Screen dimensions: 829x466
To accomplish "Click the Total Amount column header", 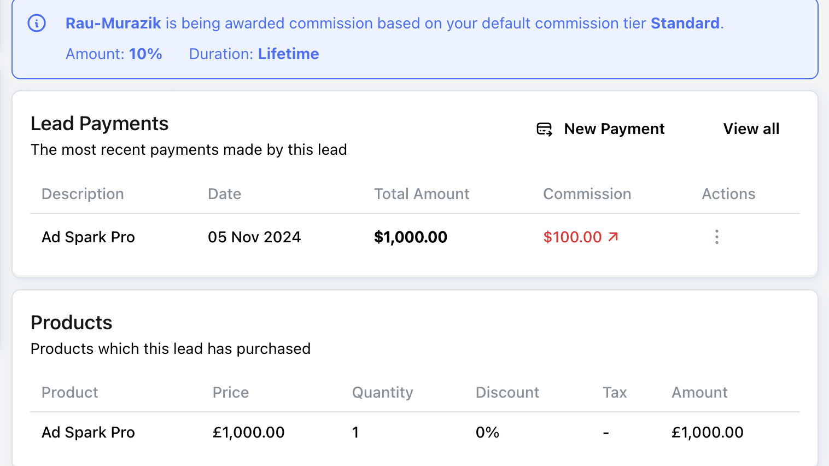I will (x=421, y=194).
